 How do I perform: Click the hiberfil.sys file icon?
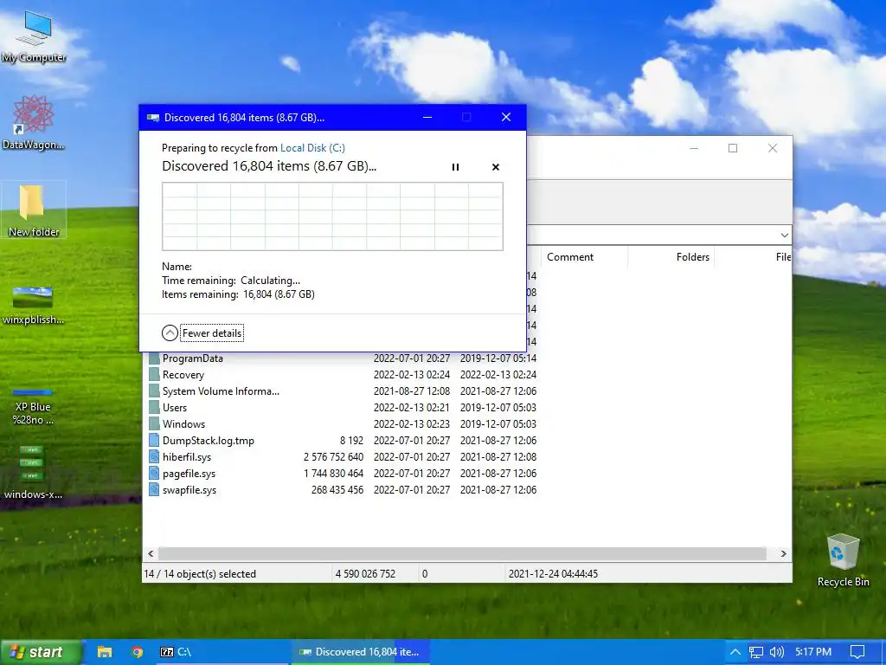pyautogui.click(x=154, y=456)
